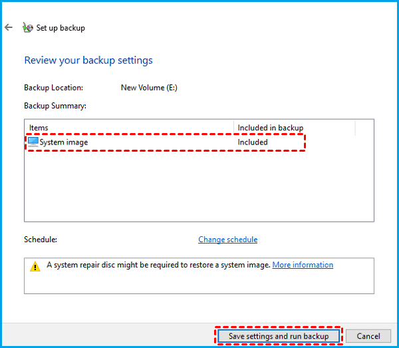Click the Included in backup column header
Screen dimensions: 399x348
click(x=271, y=128)
